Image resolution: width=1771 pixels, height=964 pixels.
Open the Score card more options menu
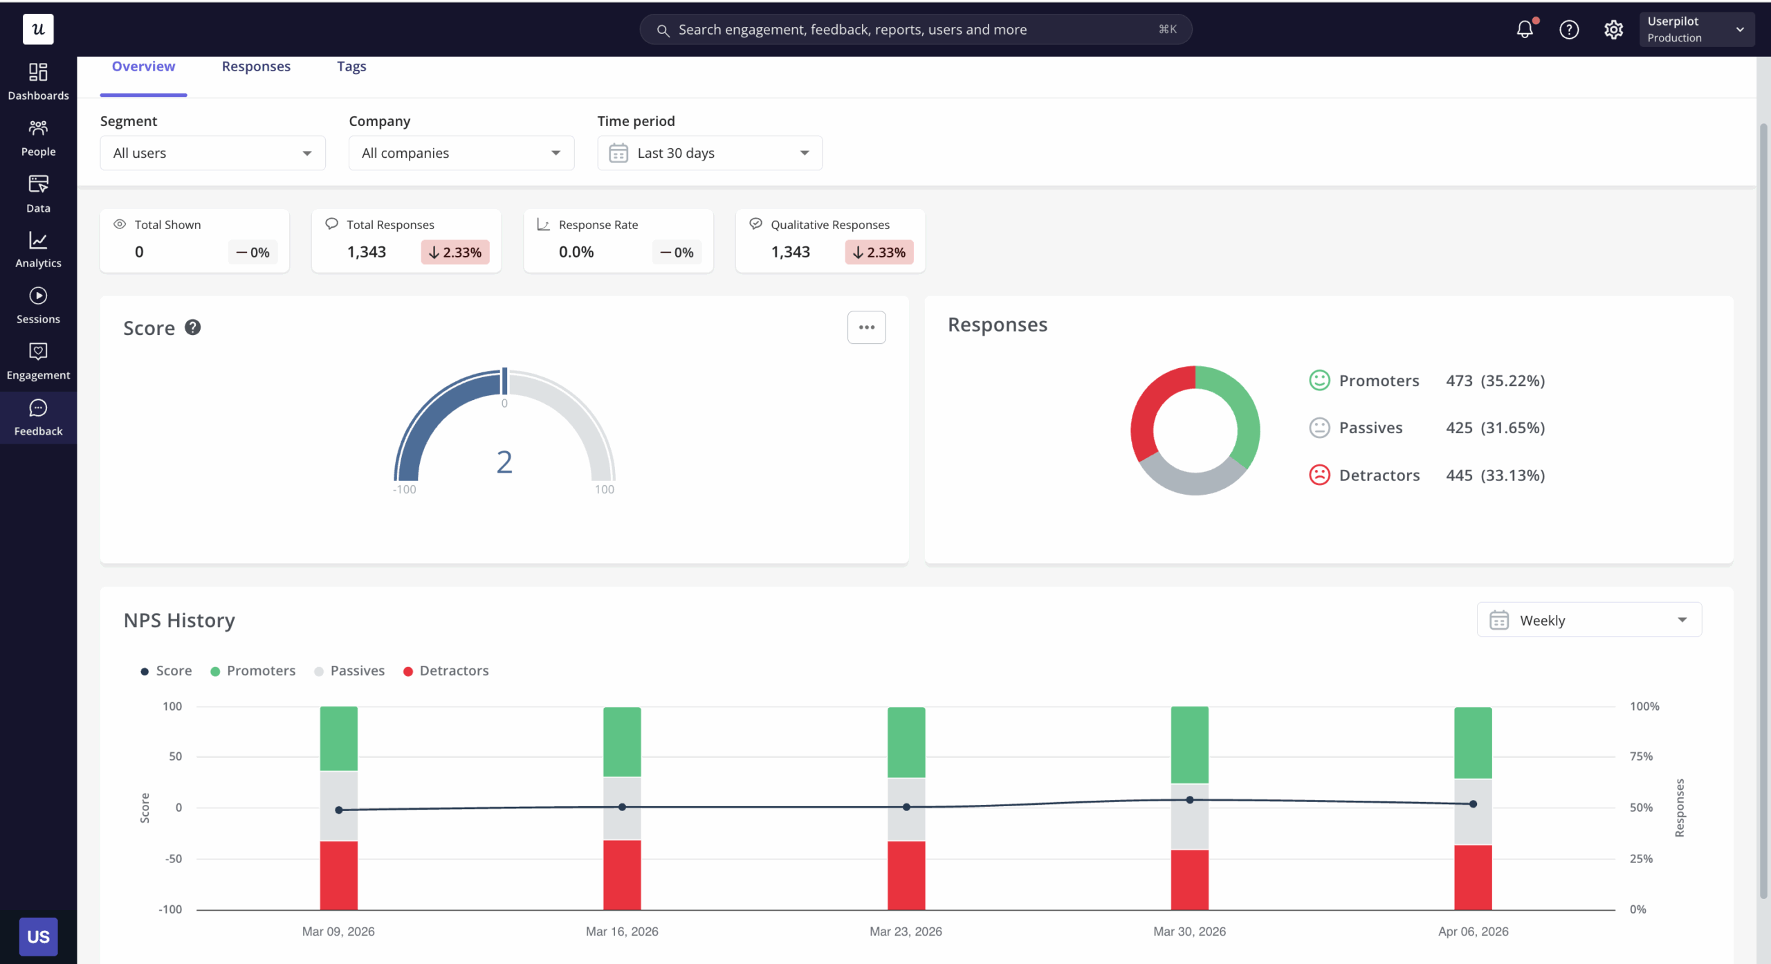[866, 327]
